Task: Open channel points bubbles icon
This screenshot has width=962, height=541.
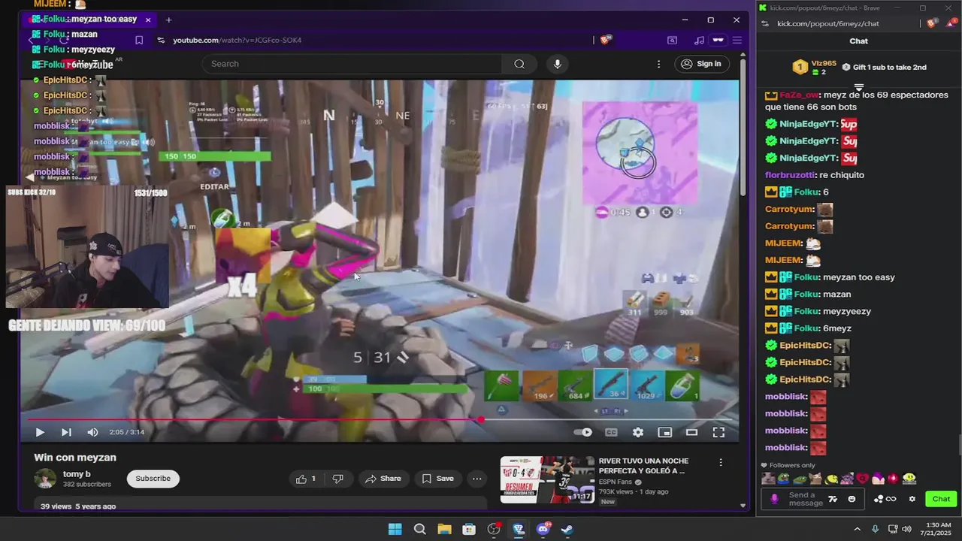Action: pyautogui.click(x=878, y=499)
